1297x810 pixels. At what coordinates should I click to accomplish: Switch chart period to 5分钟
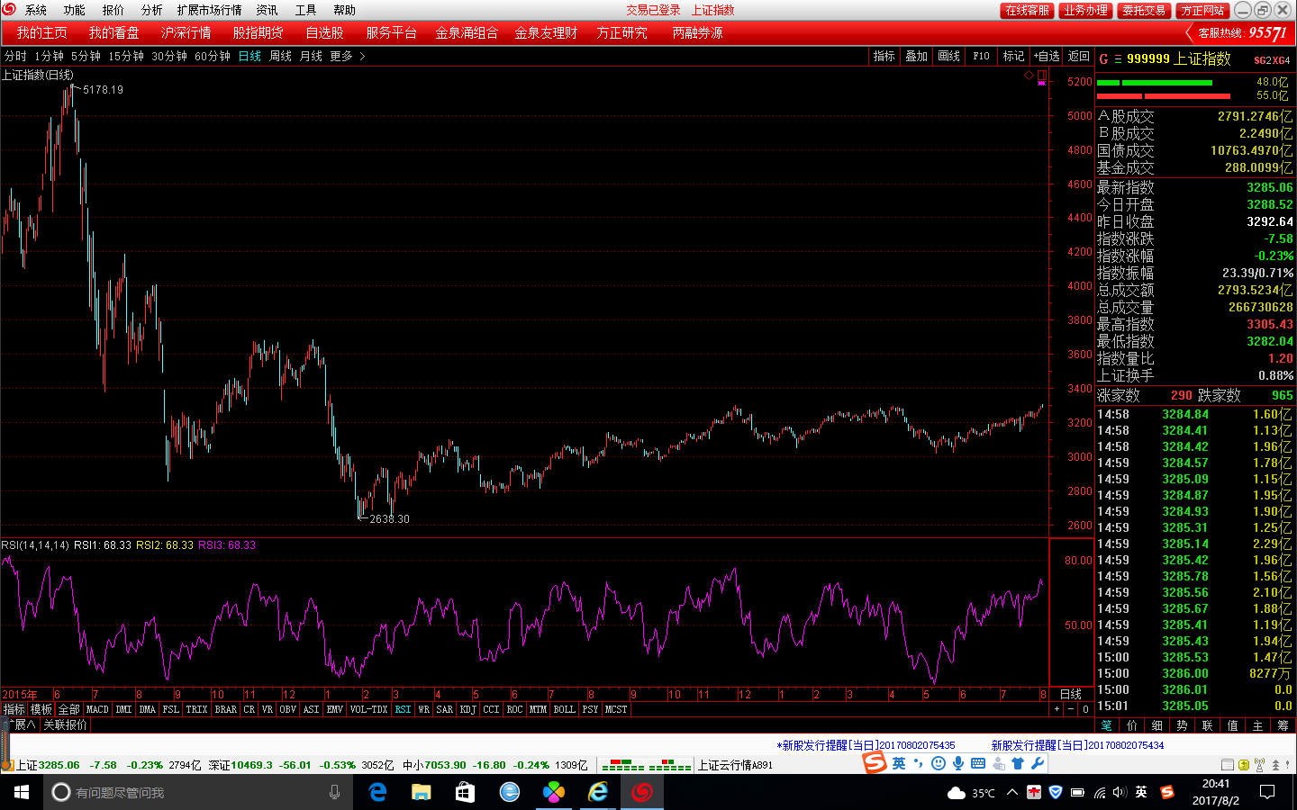[86, 56]
